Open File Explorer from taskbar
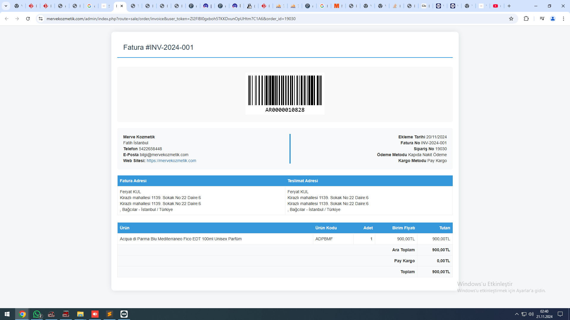 80,314
